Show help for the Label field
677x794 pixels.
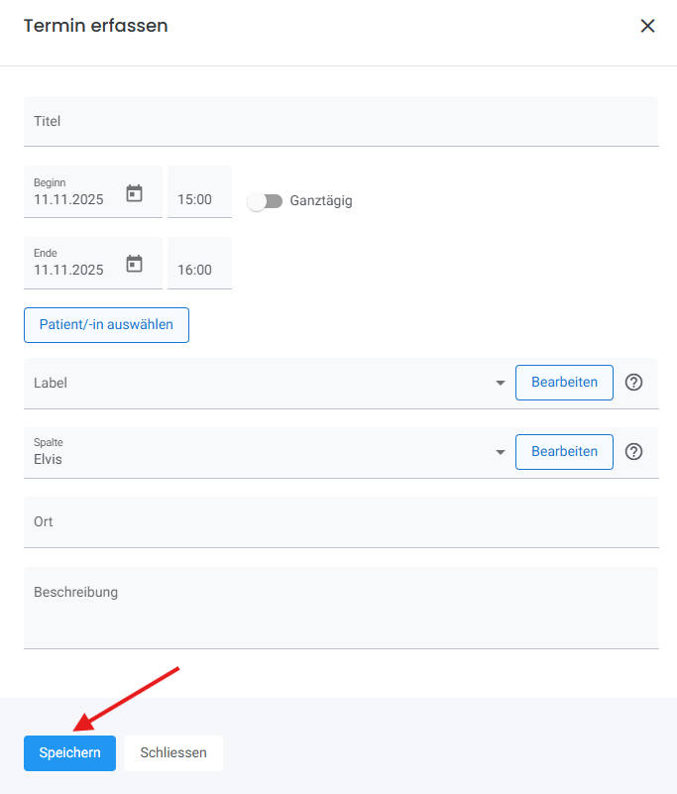click(x=633, y=383)
